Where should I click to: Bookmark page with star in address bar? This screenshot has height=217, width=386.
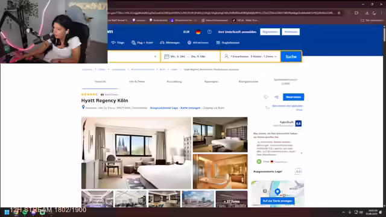coord(339,13)
